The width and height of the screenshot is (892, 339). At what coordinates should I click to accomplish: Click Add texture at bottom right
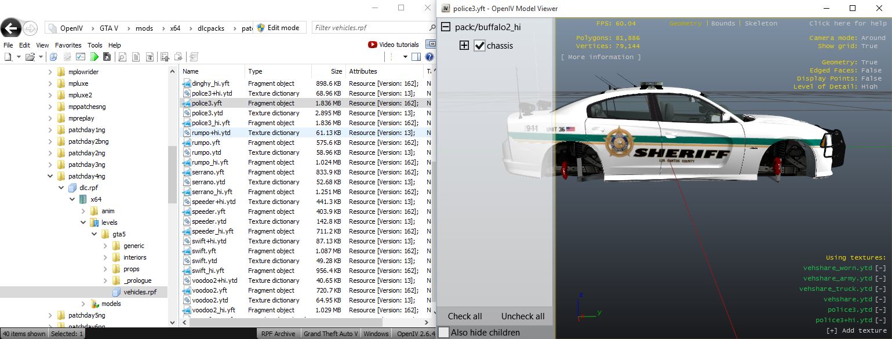(x=856, y=330)
